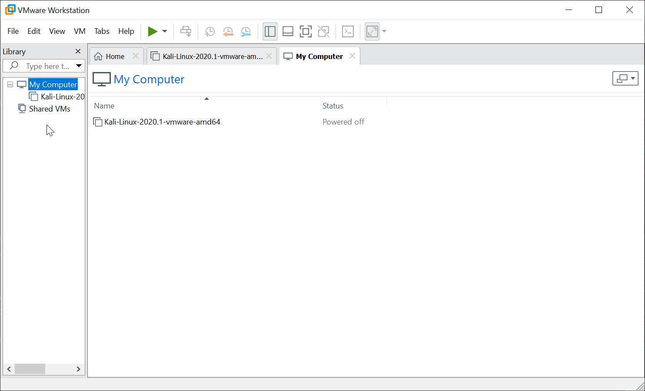645x391 pixels.
Task: Expand library search filter dropdown
Action: pos(79,66)
